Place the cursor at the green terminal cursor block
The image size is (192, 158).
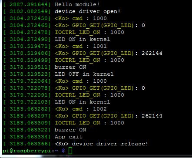(70, 151)
